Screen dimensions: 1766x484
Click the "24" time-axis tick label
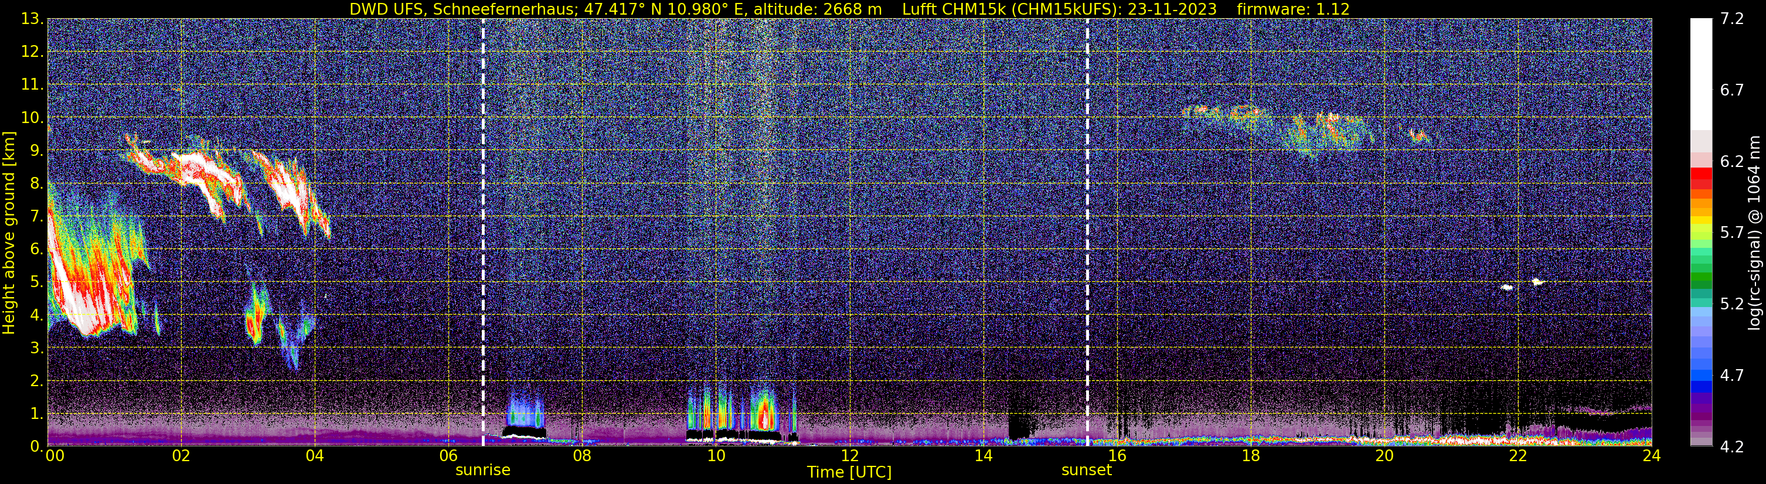1652,456
